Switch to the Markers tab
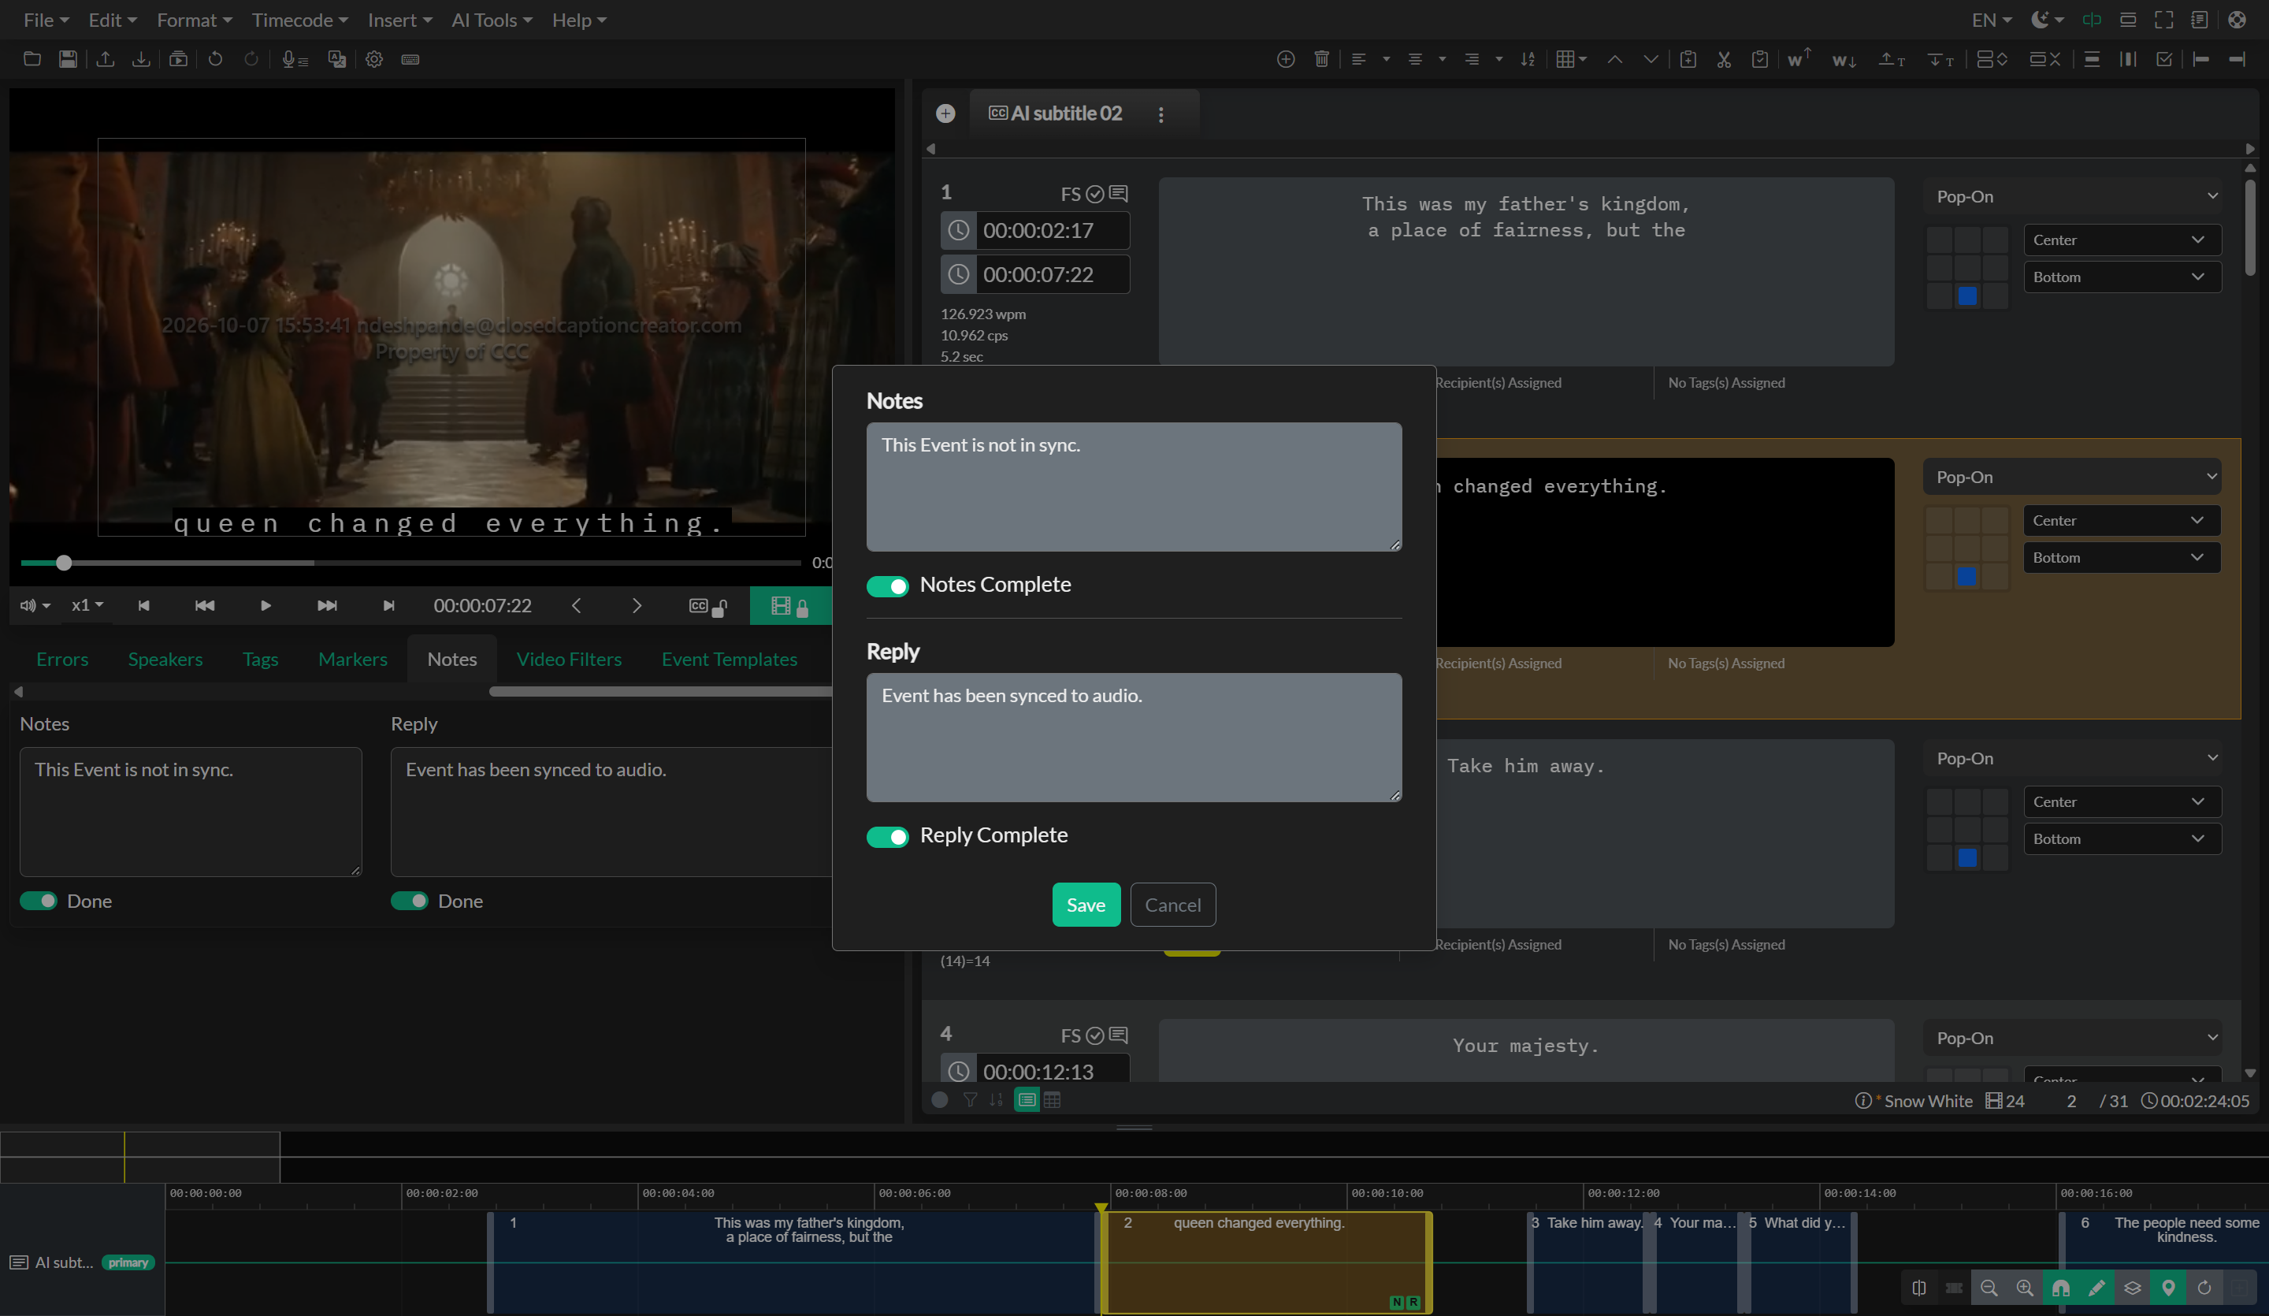The width and height of the screenshot is (2269, 1316). (x=353, y=660)
